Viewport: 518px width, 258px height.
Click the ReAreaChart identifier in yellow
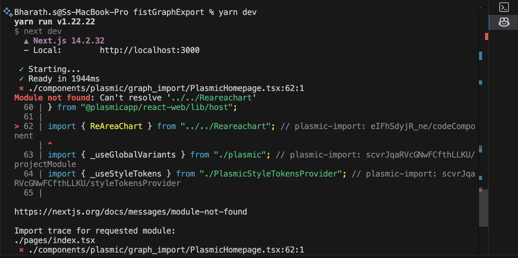pos(116,126)
